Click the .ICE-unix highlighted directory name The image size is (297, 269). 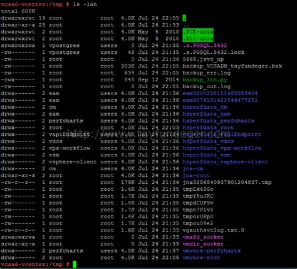pos(198,32)
